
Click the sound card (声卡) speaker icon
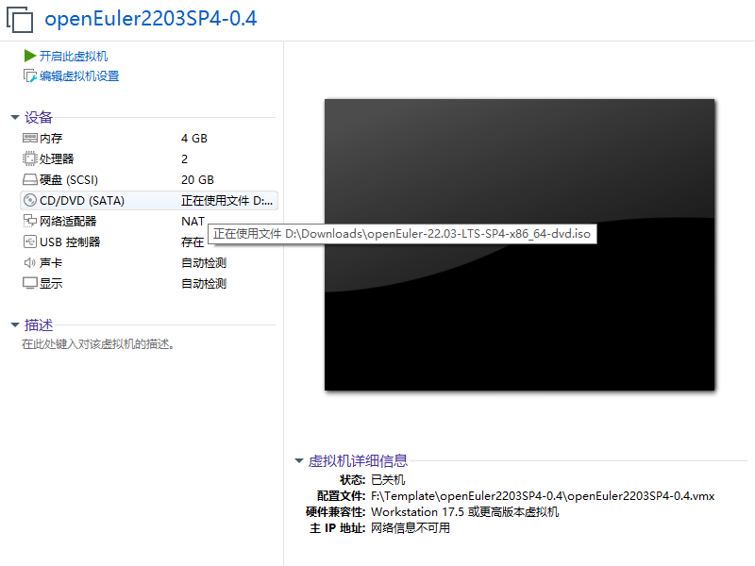point(30,262)
